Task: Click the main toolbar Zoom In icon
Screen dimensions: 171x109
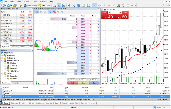Action: (x=69, y=5)
